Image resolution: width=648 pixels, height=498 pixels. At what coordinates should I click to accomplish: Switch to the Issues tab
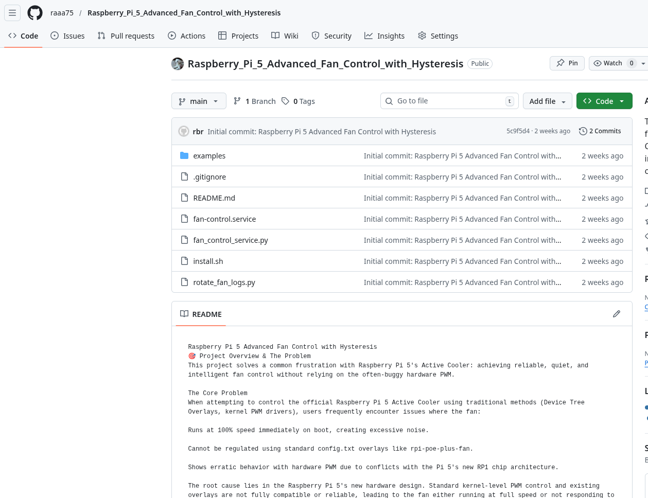67,36
